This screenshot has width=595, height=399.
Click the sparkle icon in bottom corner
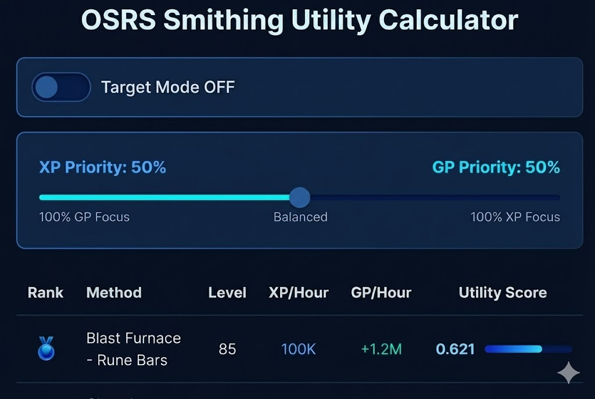[568, 372]
